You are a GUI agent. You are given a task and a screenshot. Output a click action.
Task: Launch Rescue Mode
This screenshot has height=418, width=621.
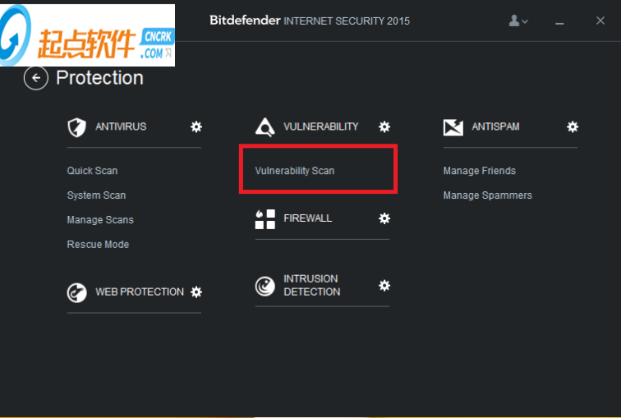[x=98, y=245]
